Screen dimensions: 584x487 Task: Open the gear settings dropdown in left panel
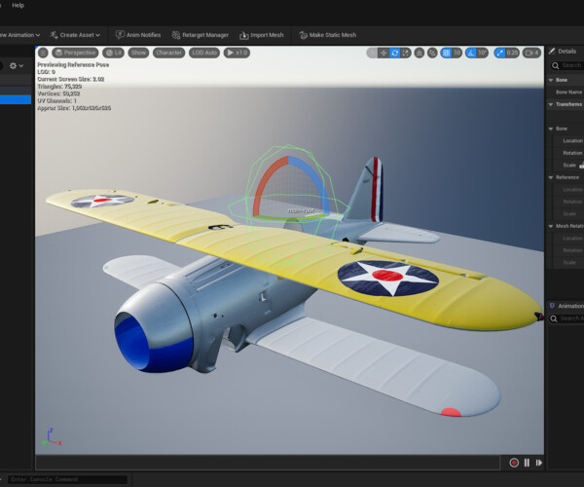pos(16,66)
